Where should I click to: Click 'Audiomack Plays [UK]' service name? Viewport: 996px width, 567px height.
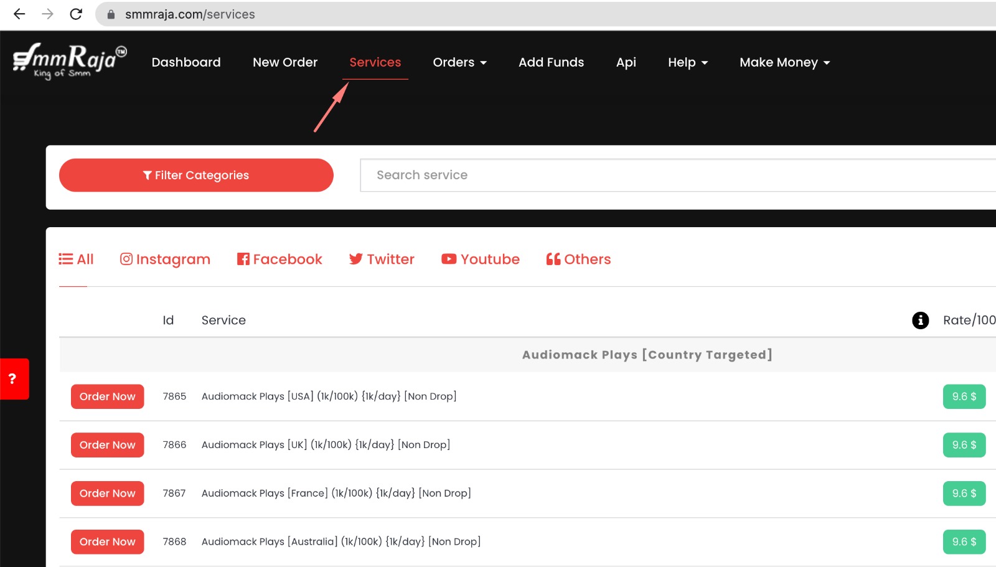pyautogui.click(x=326, y=445)
